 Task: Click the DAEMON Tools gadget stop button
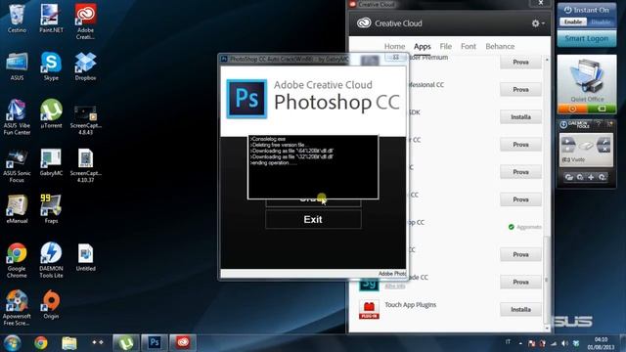[568, 150]
